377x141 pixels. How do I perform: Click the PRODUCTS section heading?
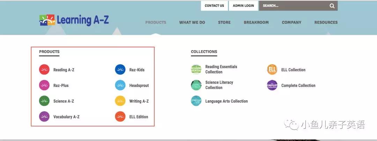click(49, 52)
